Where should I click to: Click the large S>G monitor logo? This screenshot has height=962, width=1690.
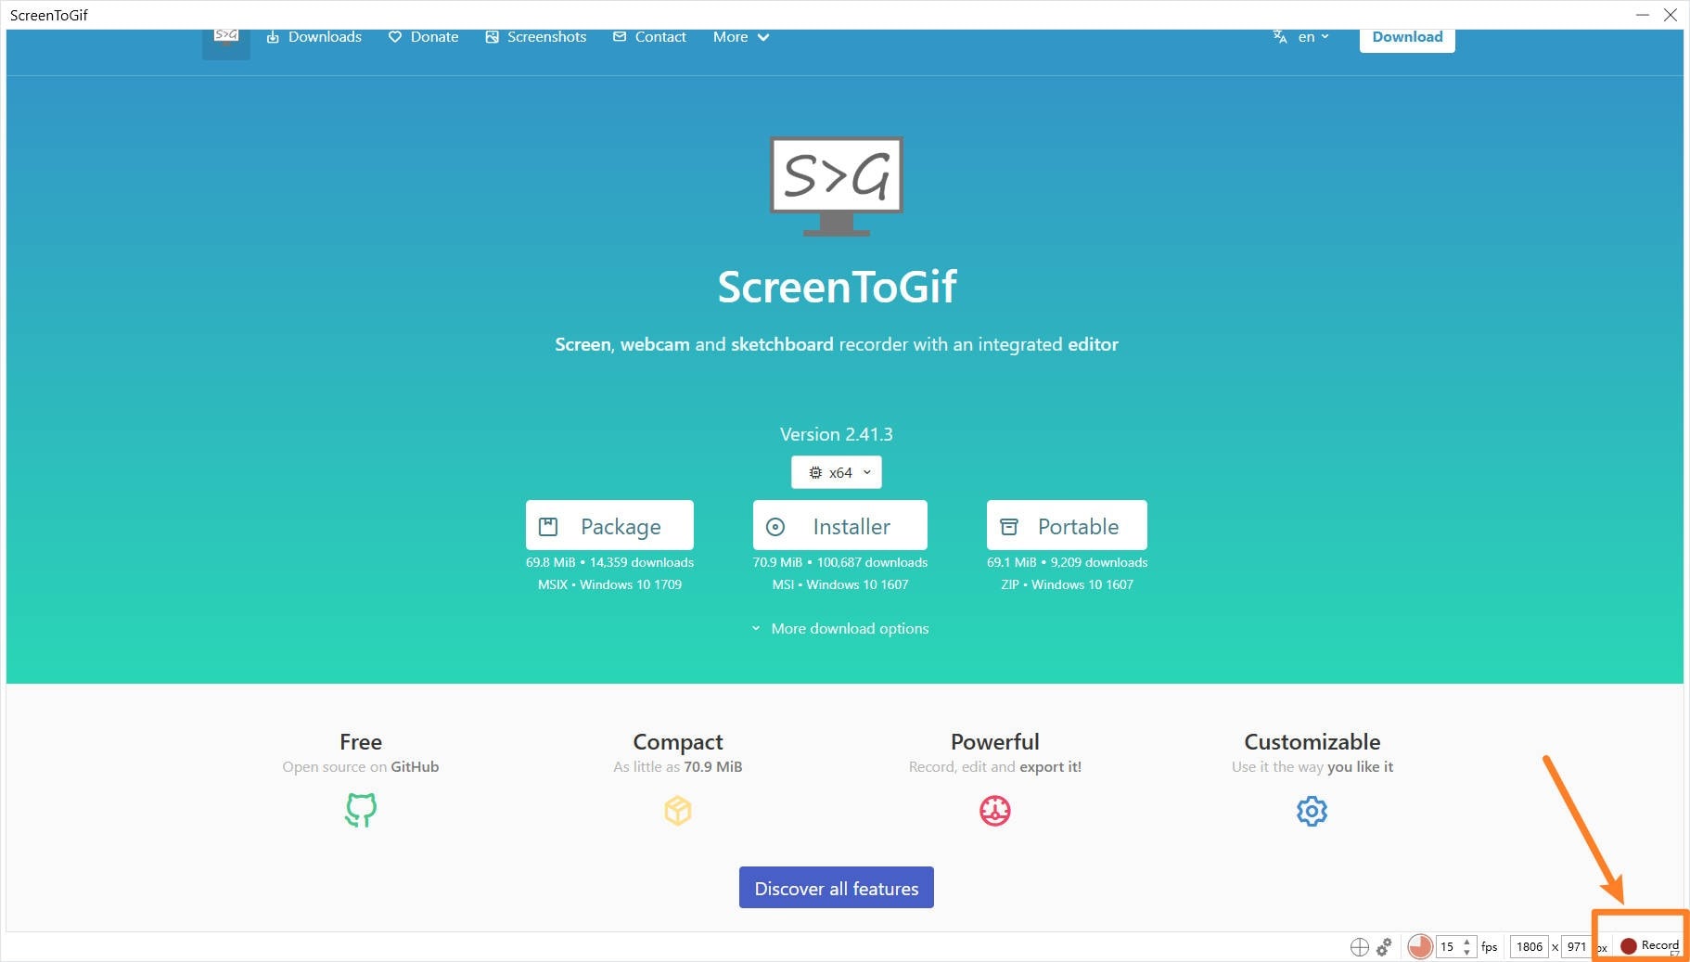pyautogui.click(x=837, y=186)
